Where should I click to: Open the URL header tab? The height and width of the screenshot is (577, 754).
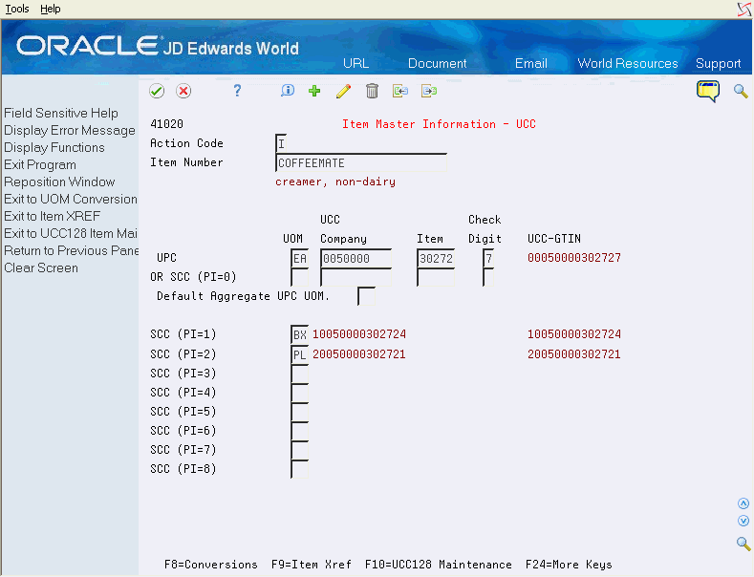tap(355, 63)
